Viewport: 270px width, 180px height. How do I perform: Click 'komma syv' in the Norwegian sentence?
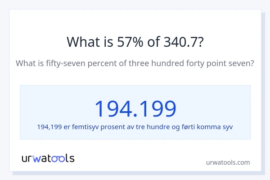click(218, 126)
